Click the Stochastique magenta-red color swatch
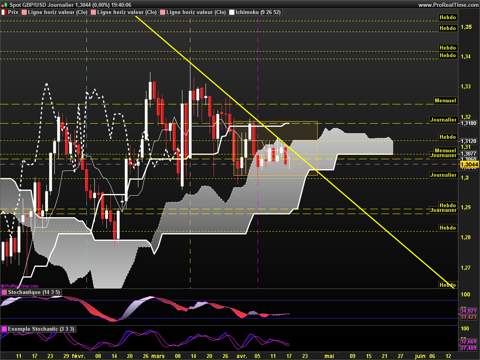480x360 pixels. 4,292
